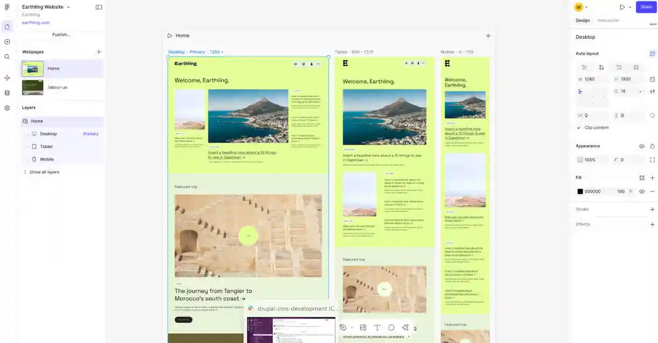Toggle the Clip content checkbox

[x=579, y=127]
